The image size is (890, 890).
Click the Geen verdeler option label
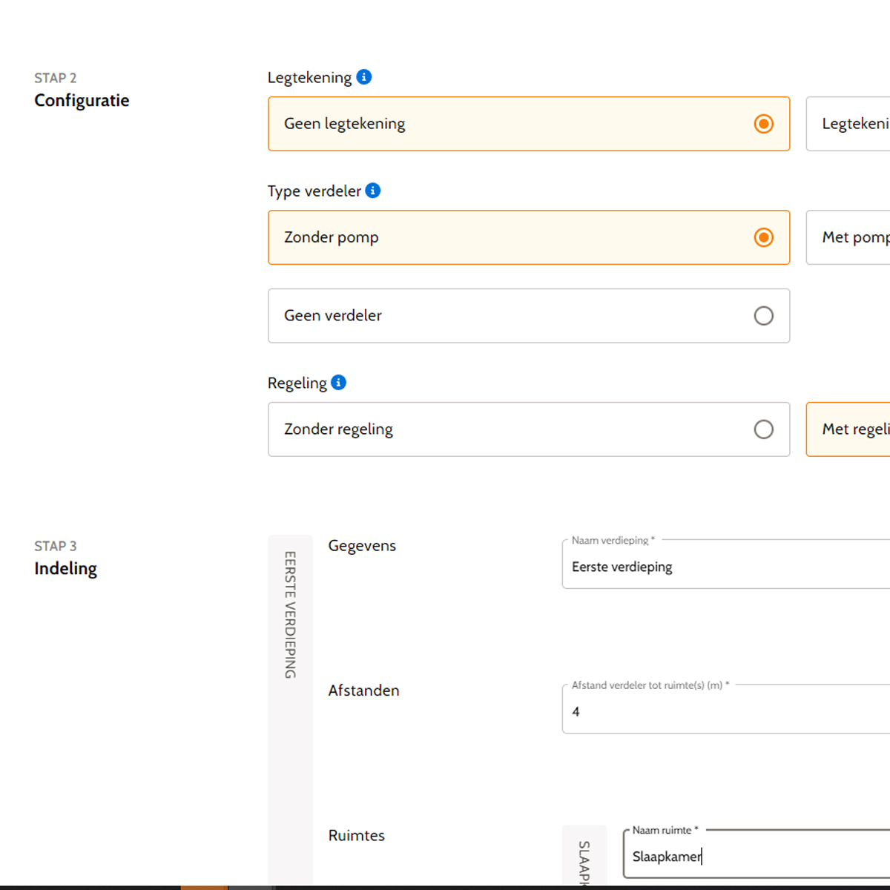[x=333, y=315]
